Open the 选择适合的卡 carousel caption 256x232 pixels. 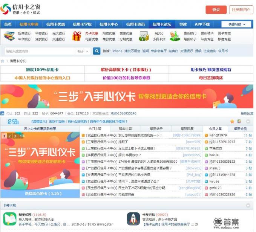point(43,194)
